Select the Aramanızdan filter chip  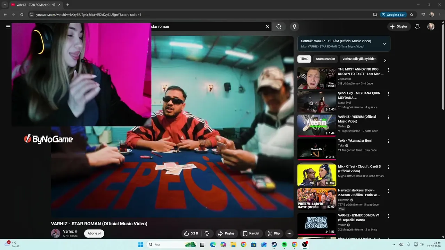pos(325,59)
